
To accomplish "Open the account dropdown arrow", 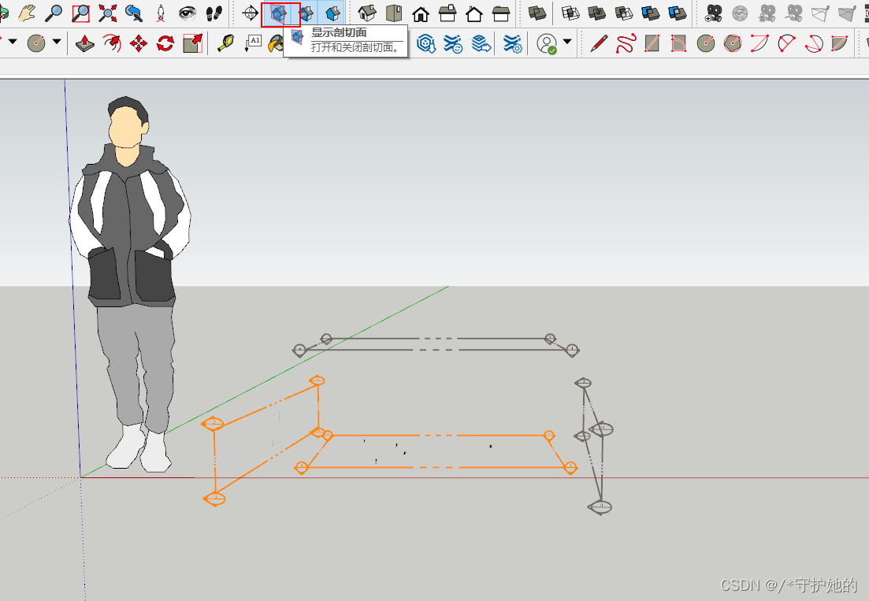I will pyautogui.click(x=567, y=42).
